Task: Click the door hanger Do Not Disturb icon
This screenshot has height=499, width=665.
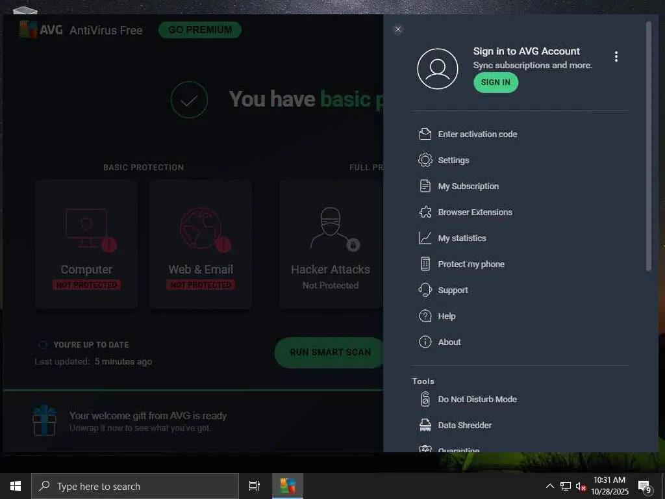Action: coord(425,399)
